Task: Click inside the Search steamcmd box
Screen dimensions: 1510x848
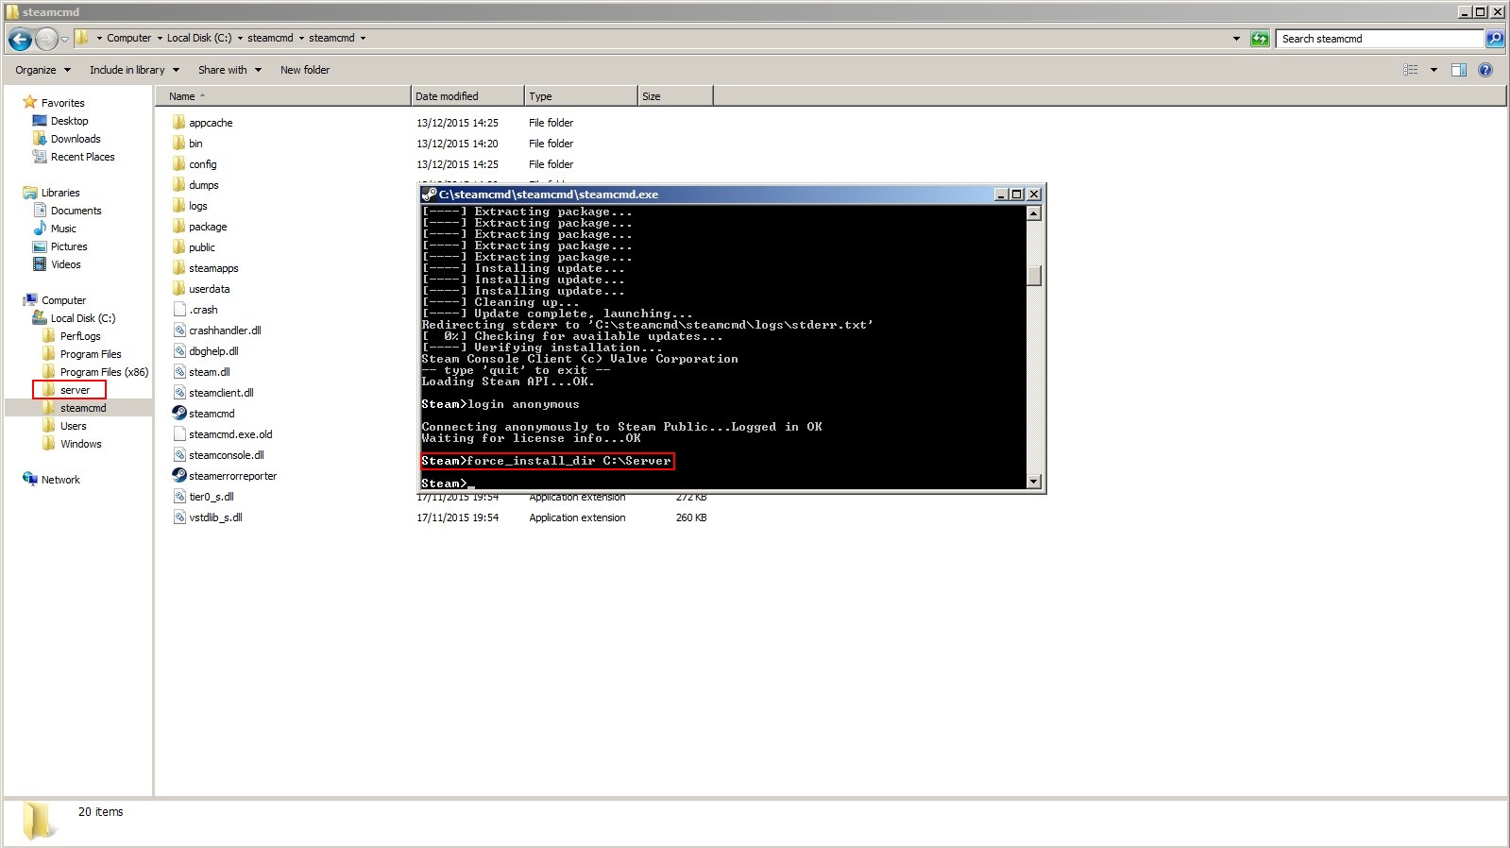Action: click(x=1380, y=39)
